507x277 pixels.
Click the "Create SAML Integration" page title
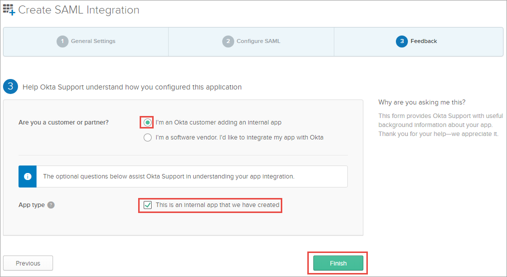(x=79, y=9)
